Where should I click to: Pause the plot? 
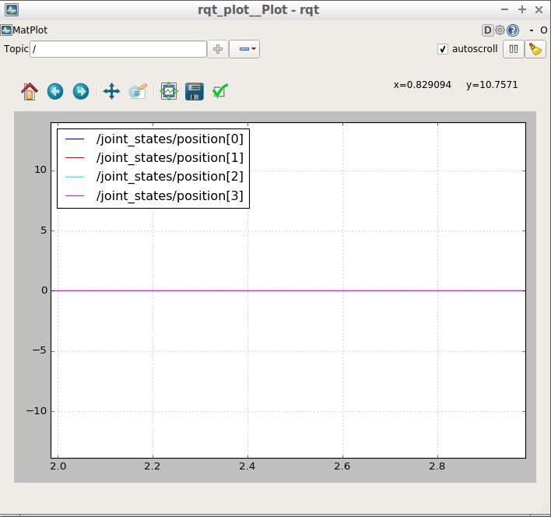[x=514, y=49]
